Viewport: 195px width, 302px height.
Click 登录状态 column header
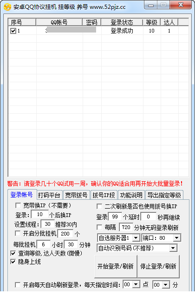(122, 22)
